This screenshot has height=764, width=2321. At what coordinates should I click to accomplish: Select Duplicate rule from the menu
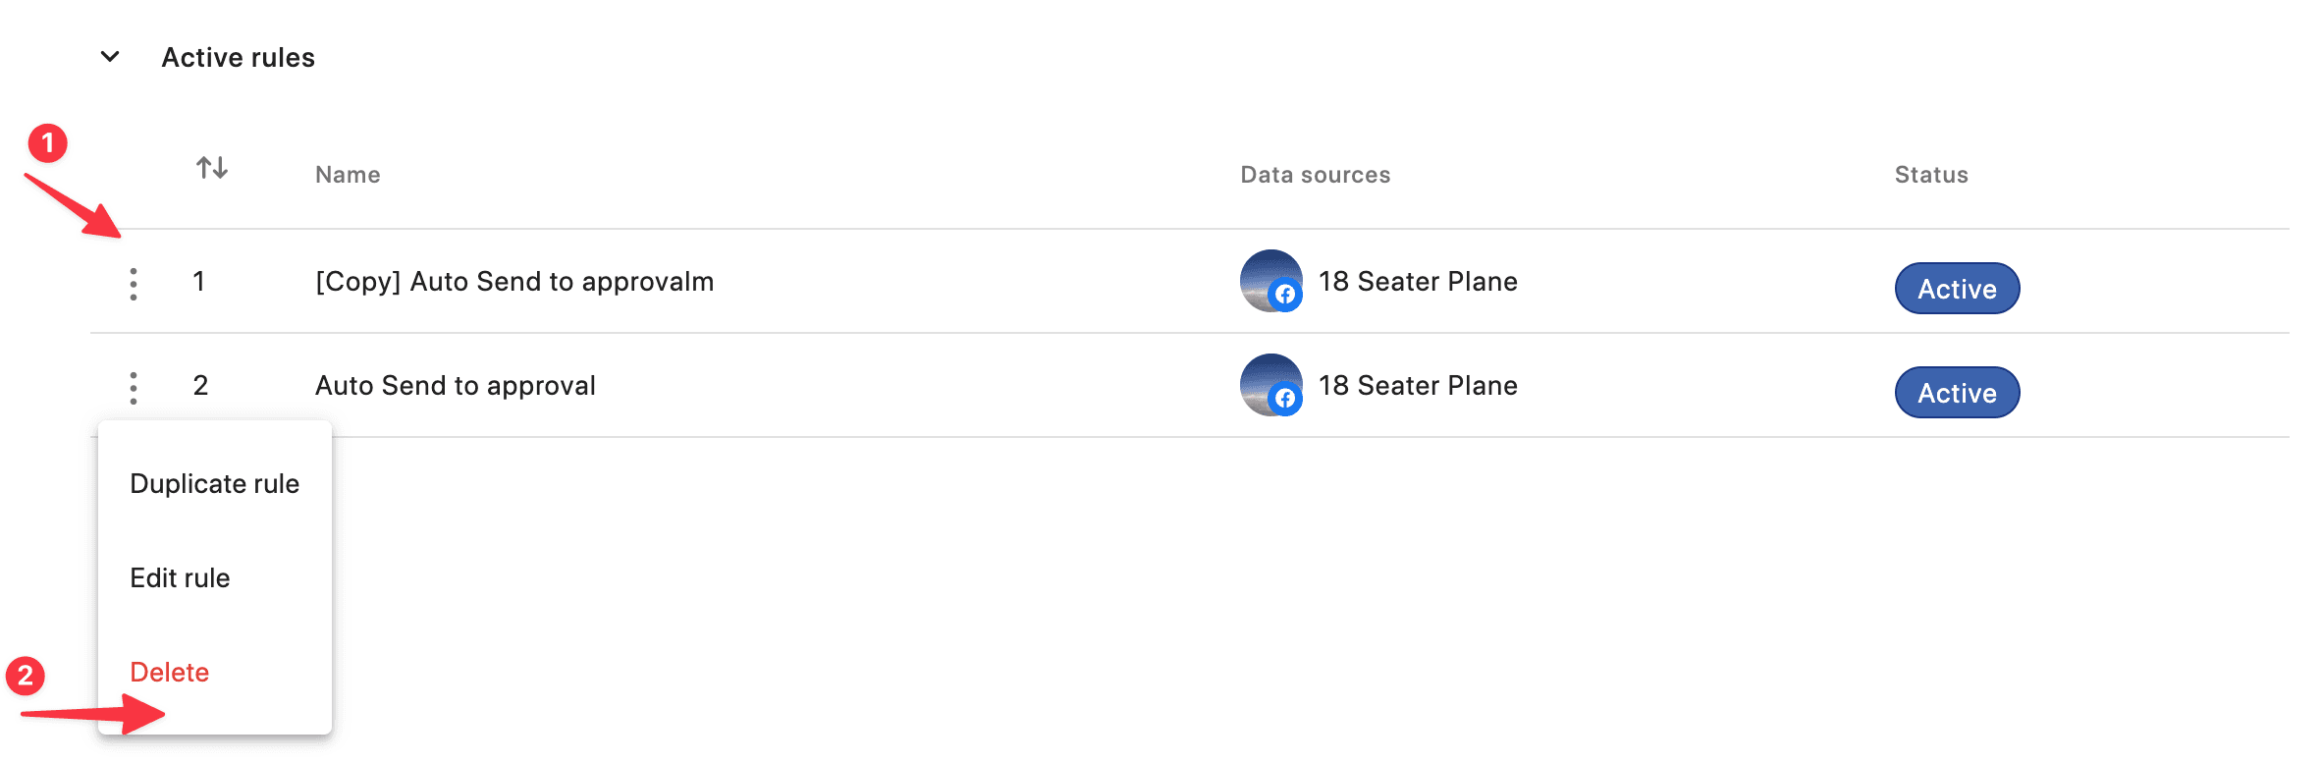214,484
